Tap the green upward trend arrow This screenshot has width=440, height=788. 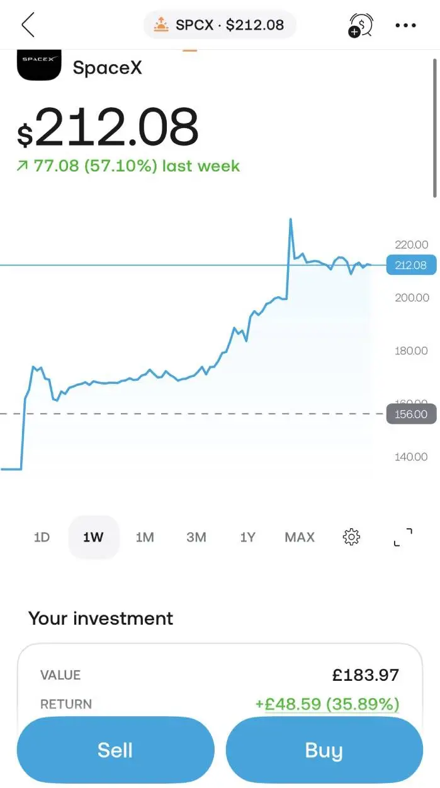pos(23,166)
